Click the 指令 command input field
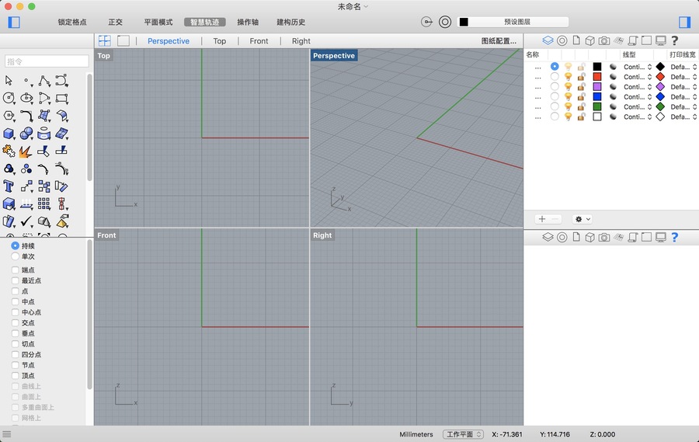The height and width of the screenshot is (442, 699). (x=47, y=61)
